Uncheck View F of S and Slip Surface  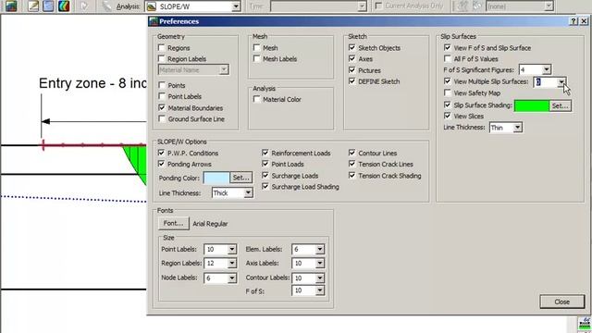(448, 47)
